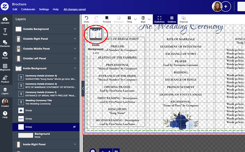This screenshot has width=245, height=152.
Task: Toggle Gridlines display
Action: tap(172, 19)
